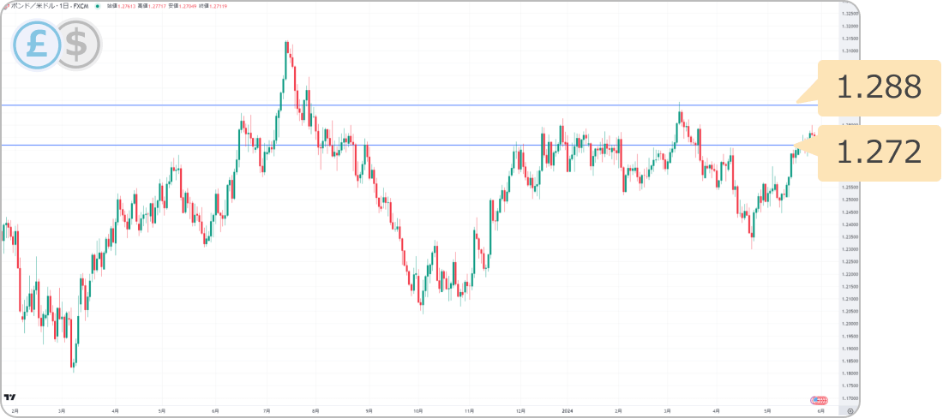Click the TradingView logo in the chart corner
The width and height of the screenshot is (943, 418).
pos(10,397)
